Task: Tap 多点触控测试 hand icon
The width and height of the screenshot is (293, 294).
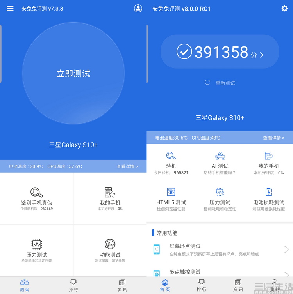Action: [x=157, y=273]
